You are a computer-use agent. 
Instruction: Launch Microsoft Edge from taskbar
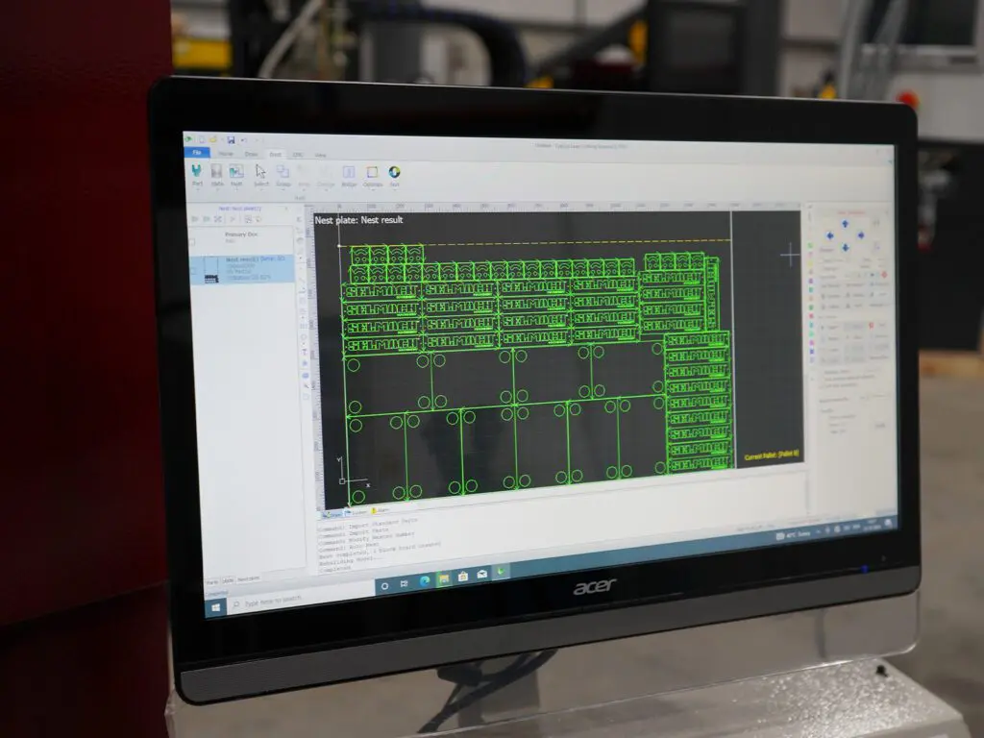point(424,581)
